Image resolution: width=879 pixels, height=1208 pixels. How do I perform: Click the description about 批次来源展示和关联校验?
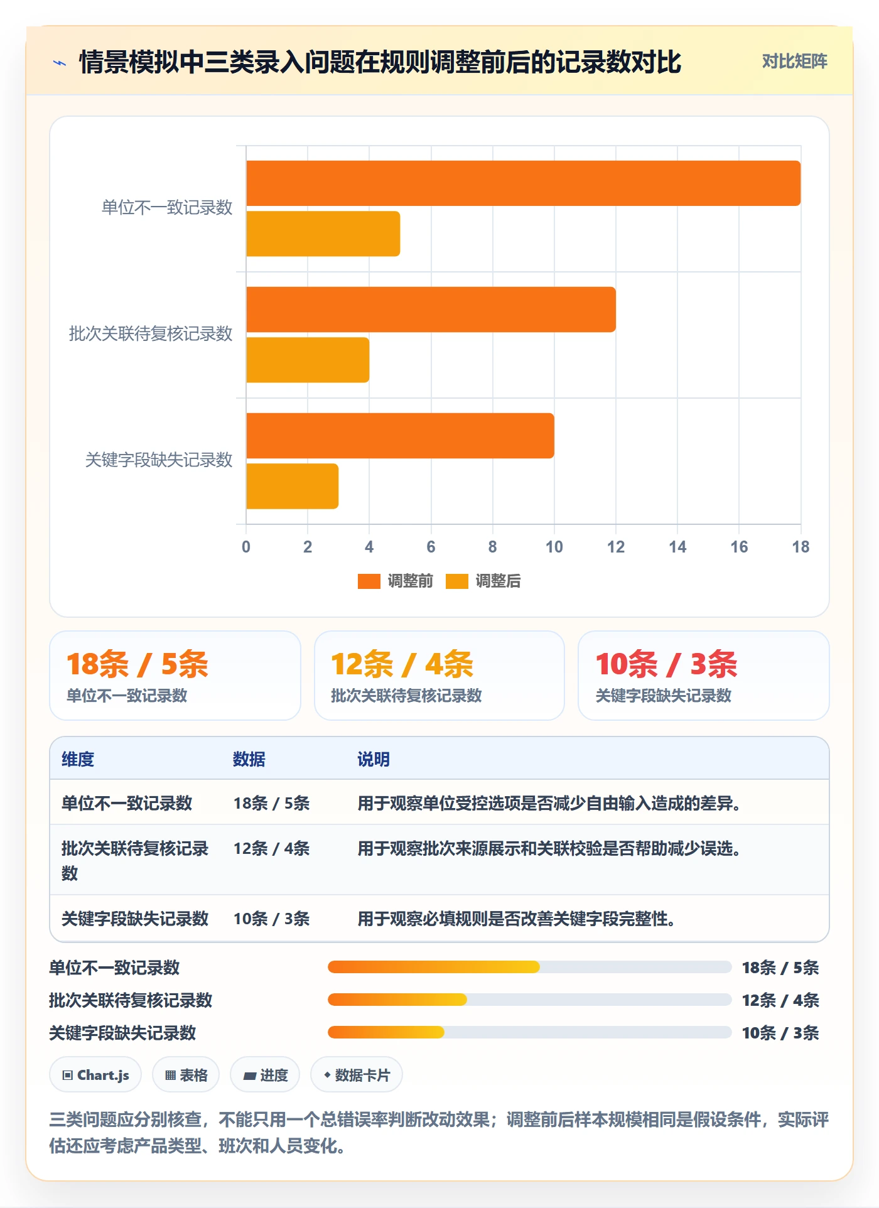coord(551,849)
